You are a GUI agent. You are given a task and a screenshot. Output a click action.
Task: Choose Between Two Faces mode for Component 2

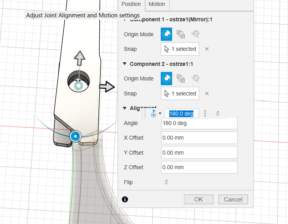[x=181, y=78]
